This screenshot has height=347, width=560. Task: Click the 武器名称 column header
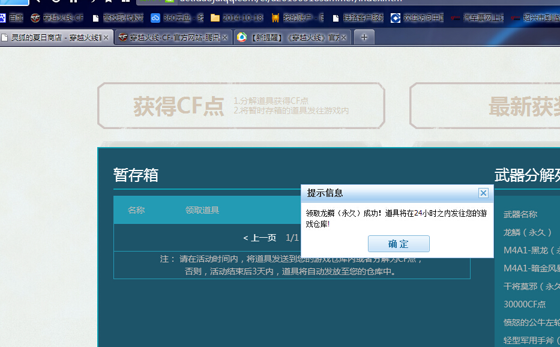pos(520,214)
